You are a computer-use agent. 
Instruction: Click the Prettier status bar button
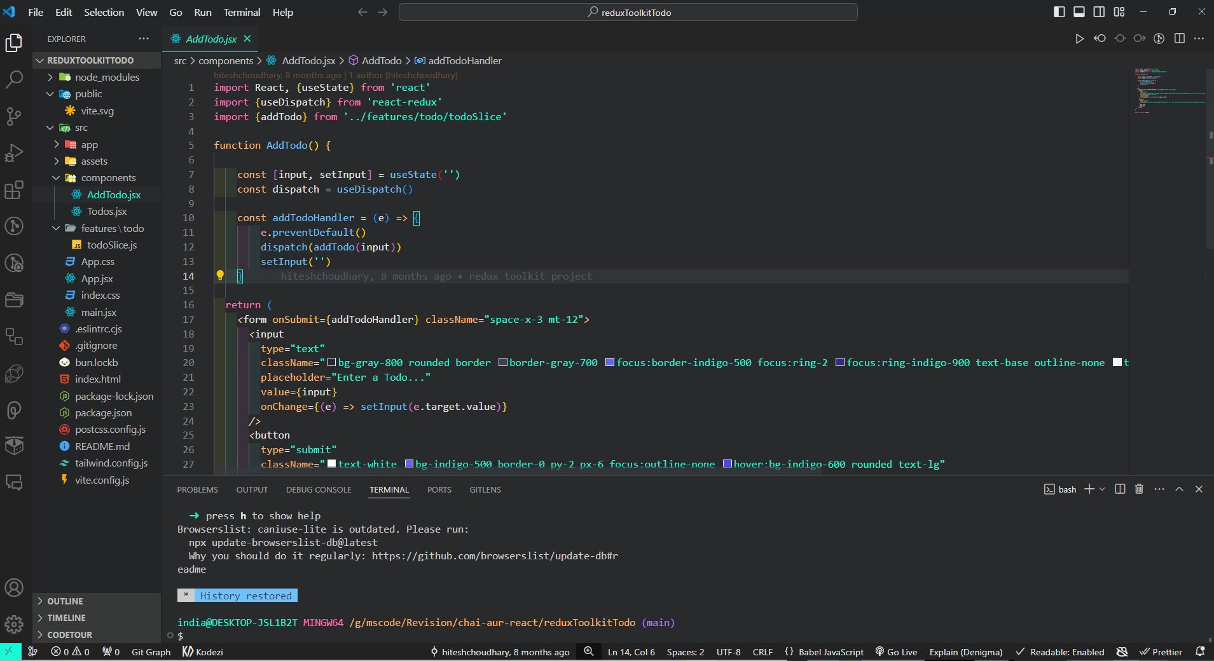(x=1161, y=651)
